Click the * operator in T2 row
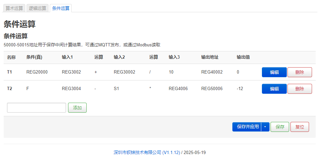320x159 pixels. (x=150, y=88)
